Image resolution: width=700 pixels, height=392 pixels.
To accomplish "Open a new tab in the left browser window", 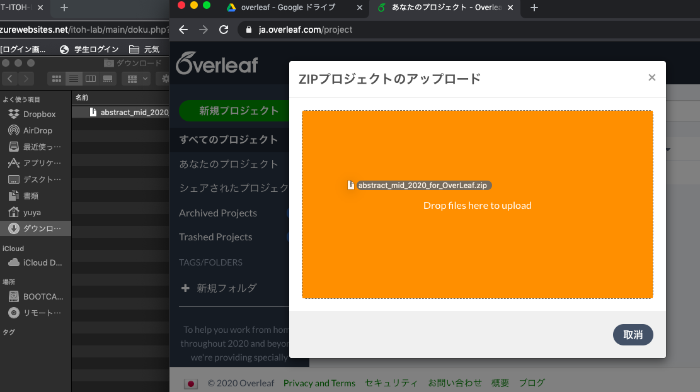I will (x=64, y=8).
